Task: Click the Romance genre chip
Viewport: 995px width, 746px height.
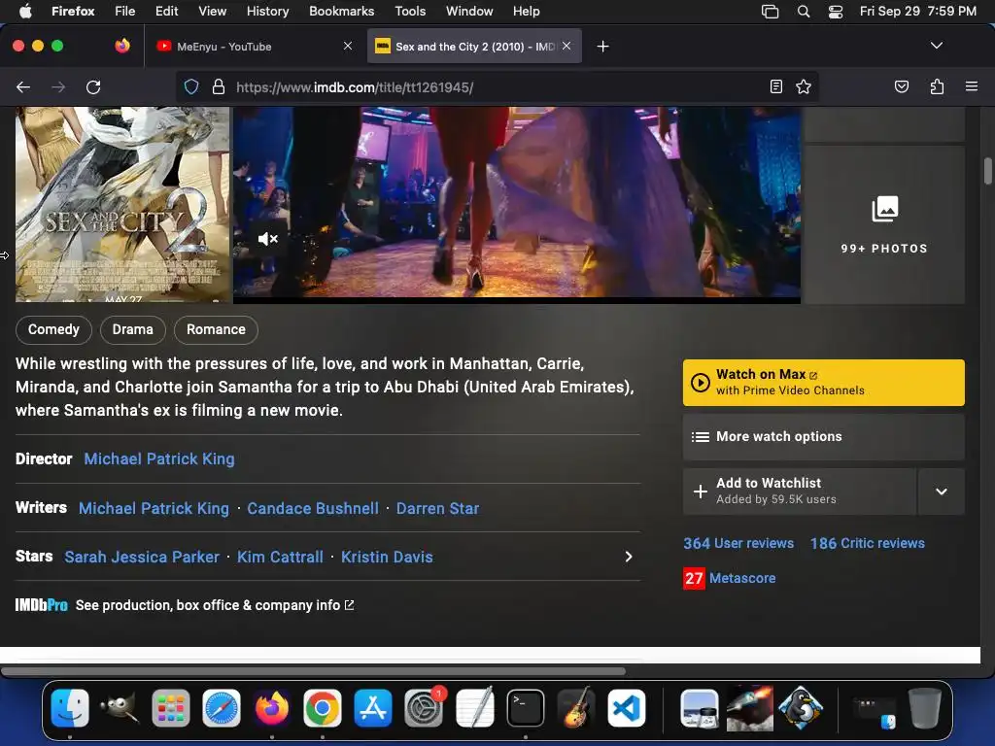Action: coord(216,330)
